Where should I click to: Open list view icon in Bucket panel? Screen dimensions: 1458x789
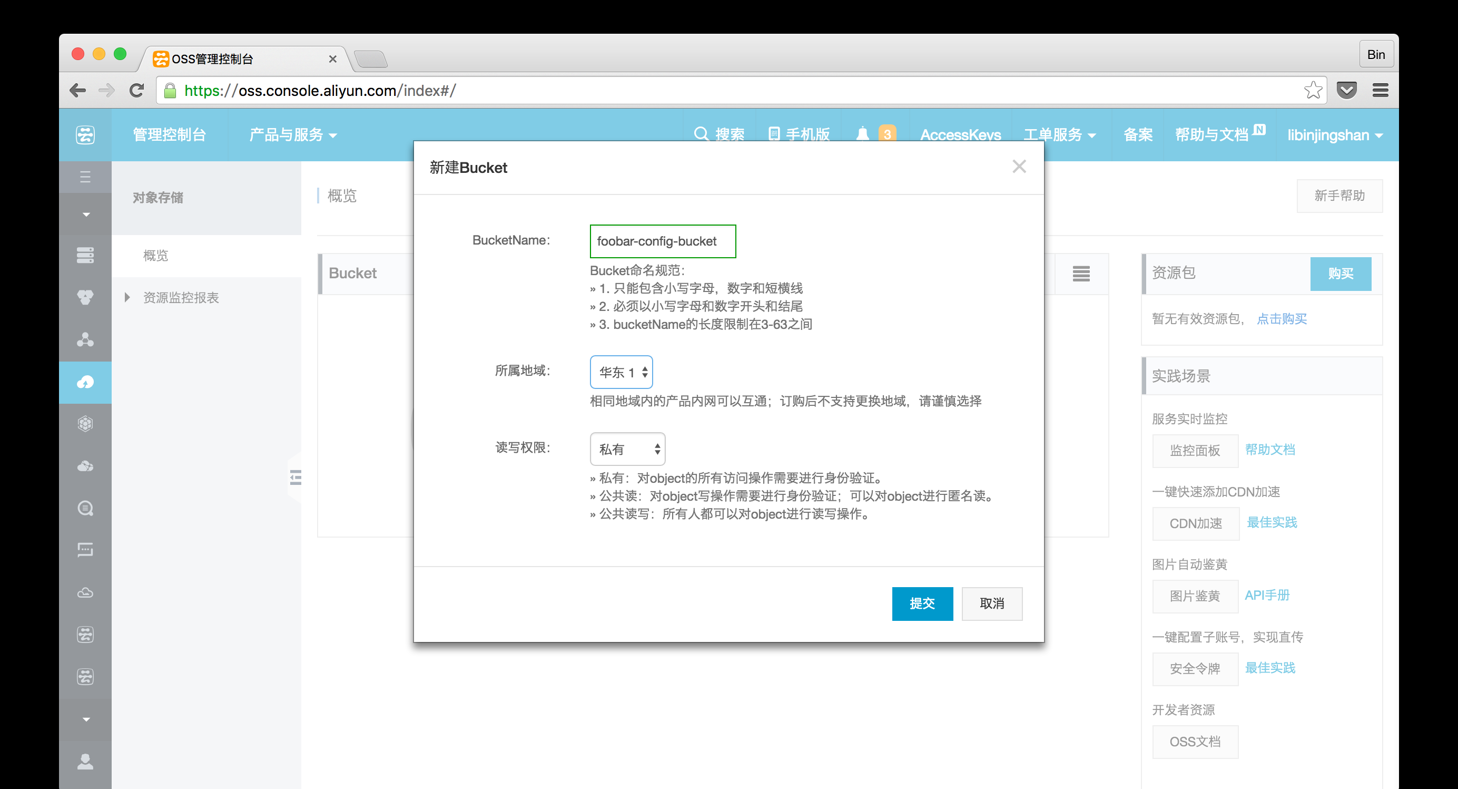(1081, 274)
